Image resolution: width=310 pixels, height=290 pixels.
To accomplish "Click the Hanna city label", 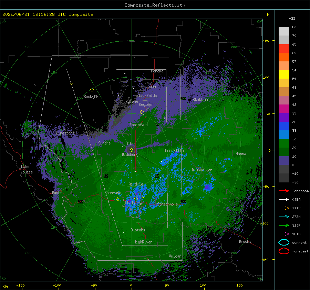I will pyautogui.click(x=241, y=154).
